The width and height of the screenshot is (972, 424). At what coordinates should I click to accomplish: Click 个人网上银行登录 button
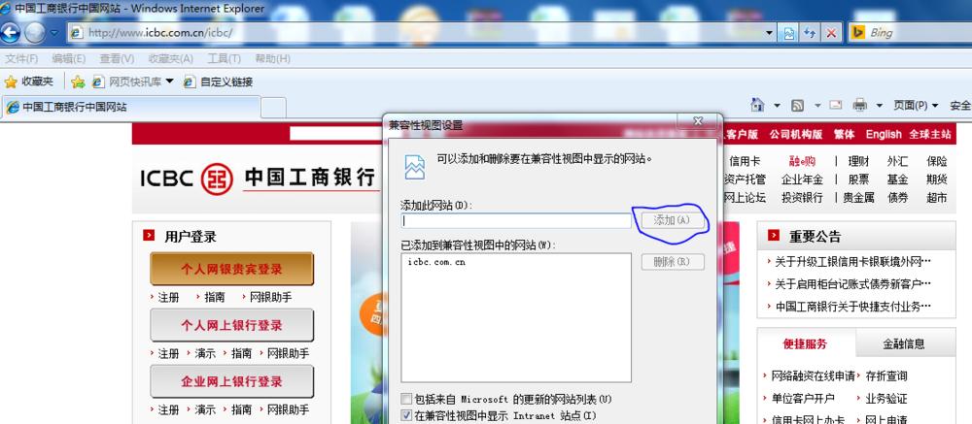pyautogui.click(x=232, y=326)
